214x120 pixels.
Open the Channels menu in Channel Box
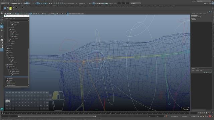click(193, 14)
